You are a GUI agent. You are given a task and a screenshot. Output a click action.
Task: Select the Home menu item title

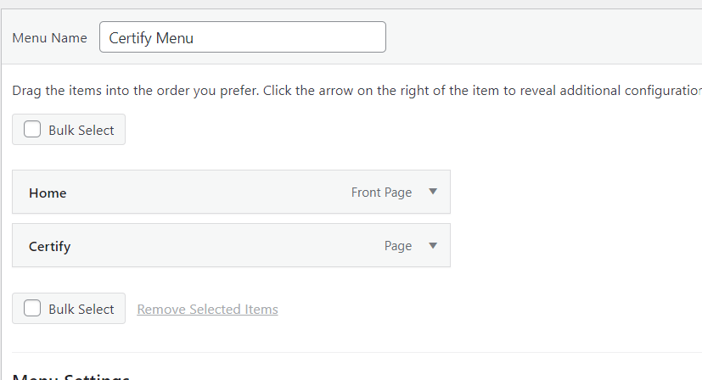pos(48,193)
